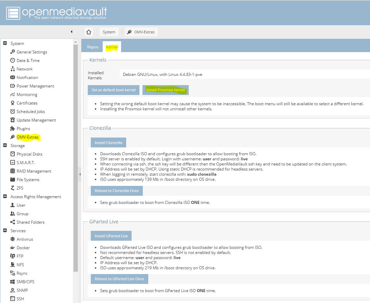This screenshot has width=370, height=303.
Task: Select the Kernel tab
Action: 112,47
